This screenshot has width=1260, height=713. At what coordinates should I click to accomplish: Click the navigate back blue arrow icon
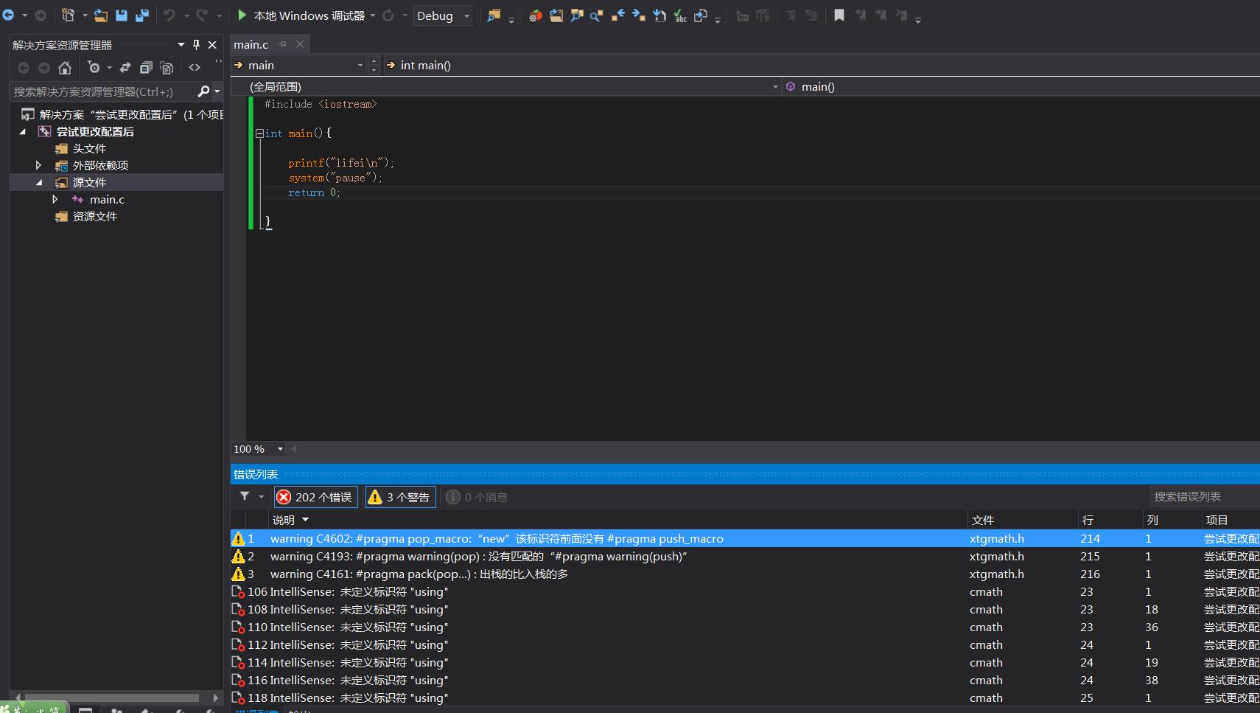click(618, 15)
